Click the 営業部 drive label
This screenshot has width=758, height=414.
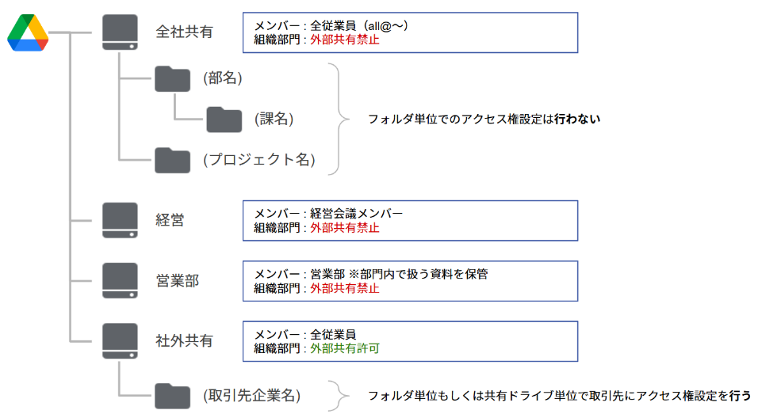[x=178, y=281]
